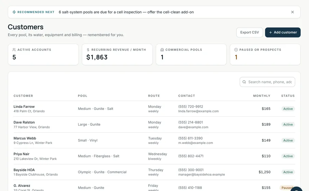This screenshot has width=309, height=191.
Task: Click the $110 monthly amount
Action: (266, 156)
